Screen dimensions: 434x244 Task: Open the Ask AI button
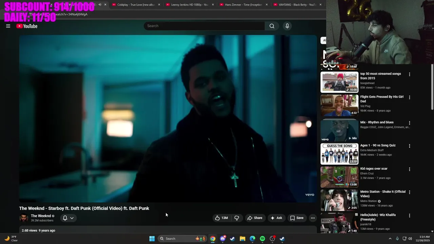[x=276, y=218]
